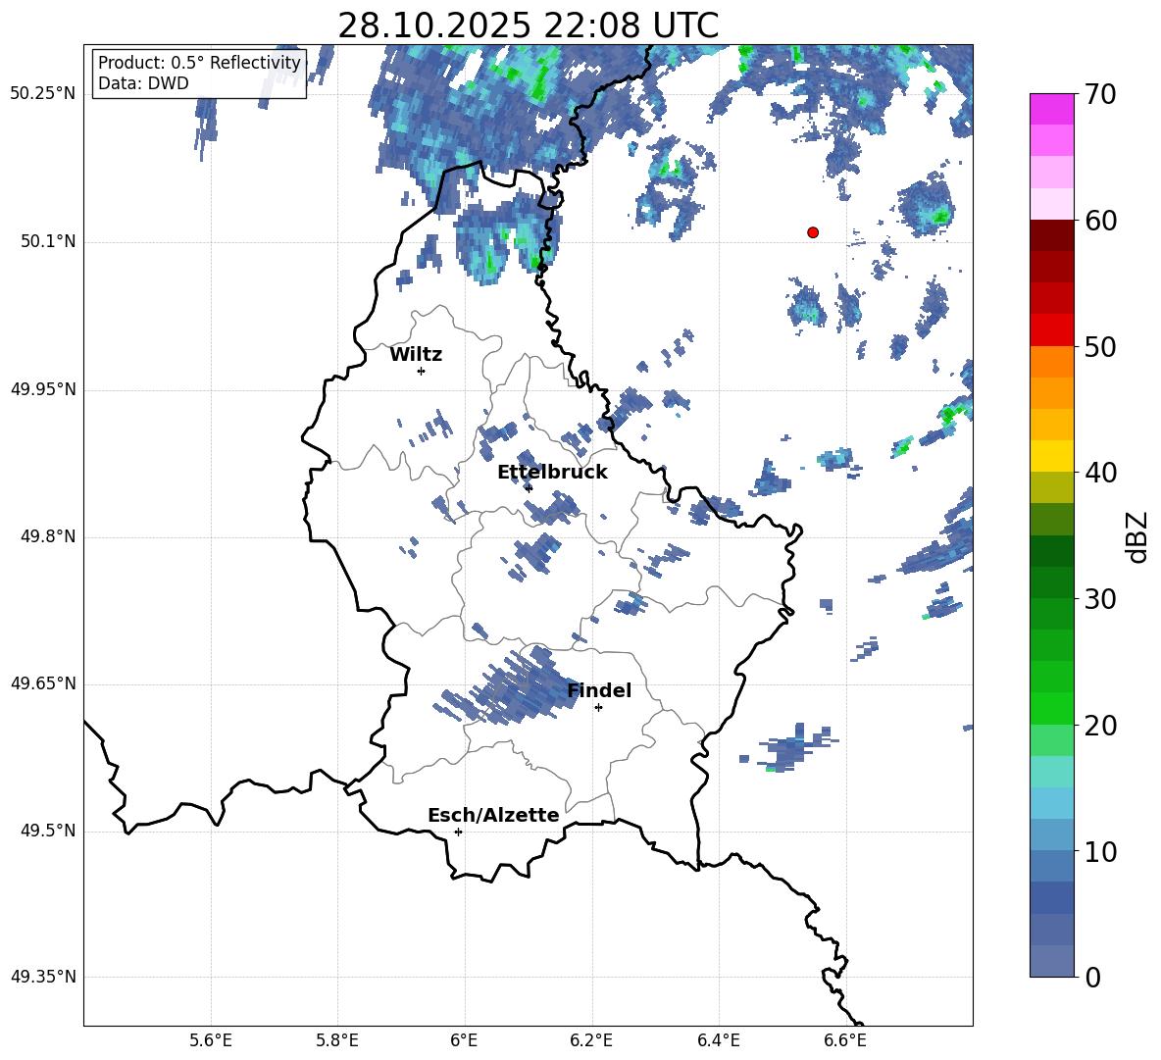Screen dimensions: 1161x1060
Task: Click the Findel station cross marker
Action: 598,708
